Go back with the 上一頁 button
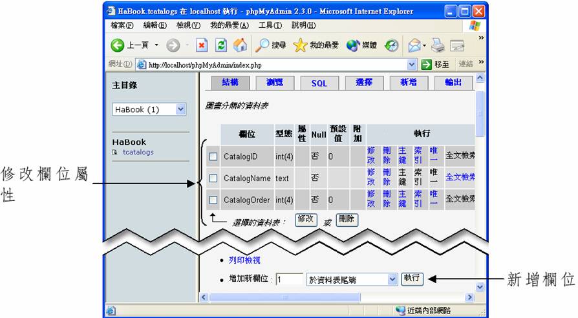578x318 pixels. [129, 45]
